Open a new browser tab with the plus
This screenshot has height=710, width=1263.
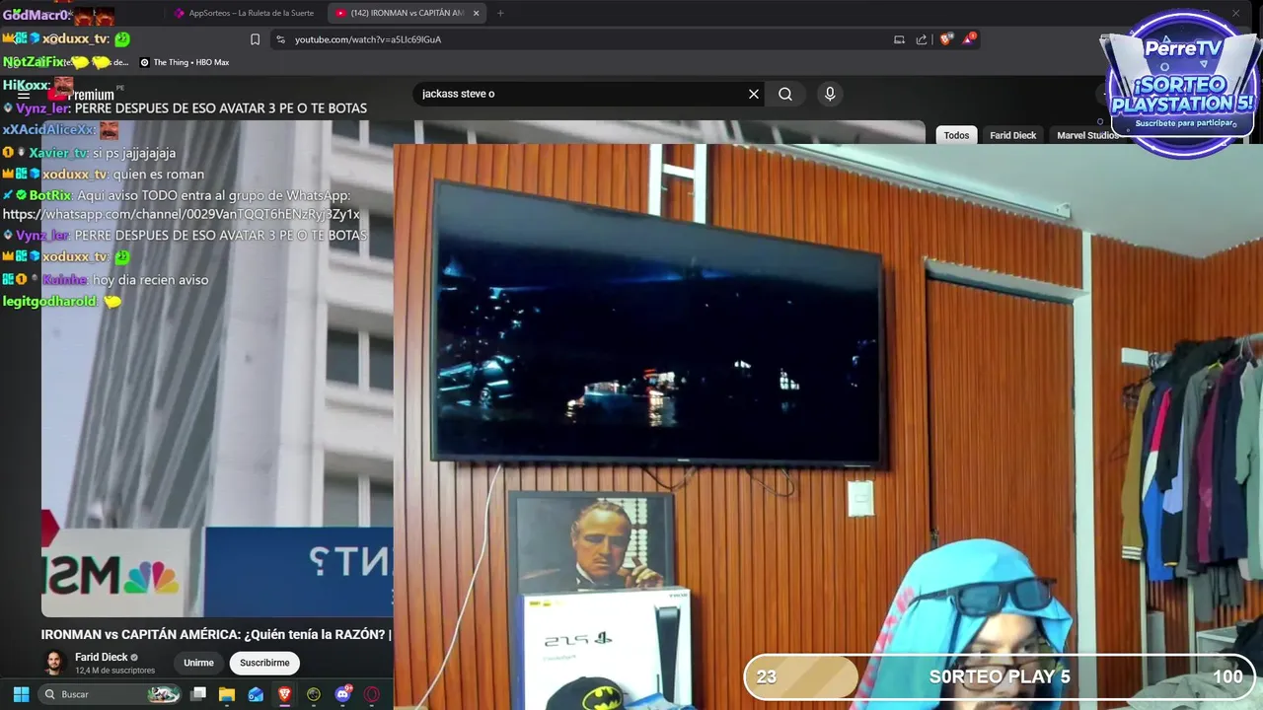500,13
